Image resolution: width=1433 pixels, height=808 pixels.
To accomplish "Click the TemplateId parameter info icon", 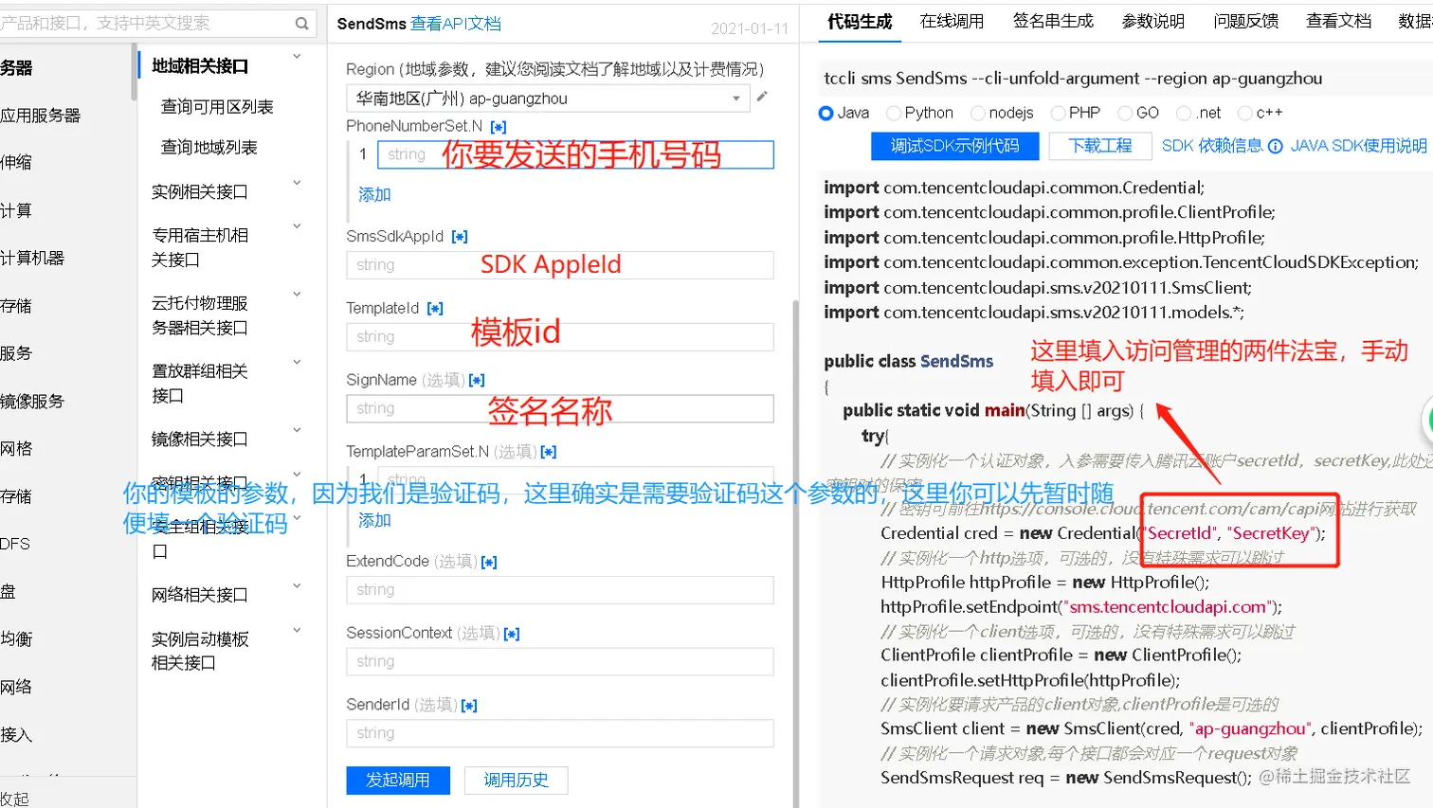I will 435,308.
